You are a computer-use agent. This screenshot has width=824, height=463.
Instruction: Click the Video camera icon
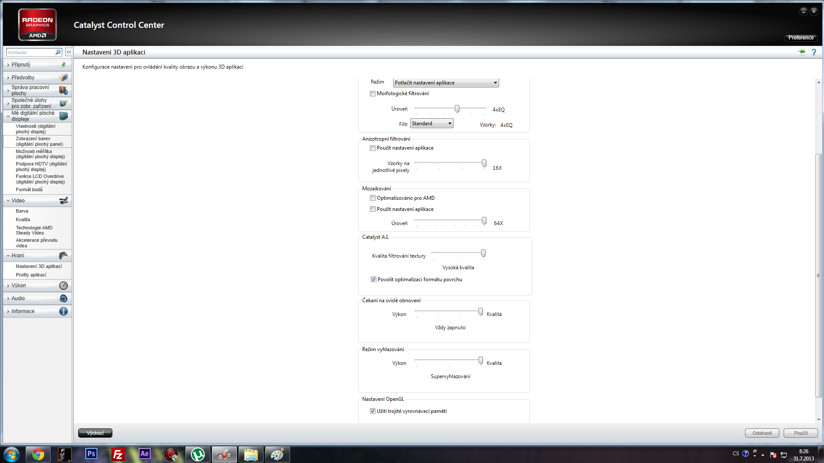coord(64,201)
